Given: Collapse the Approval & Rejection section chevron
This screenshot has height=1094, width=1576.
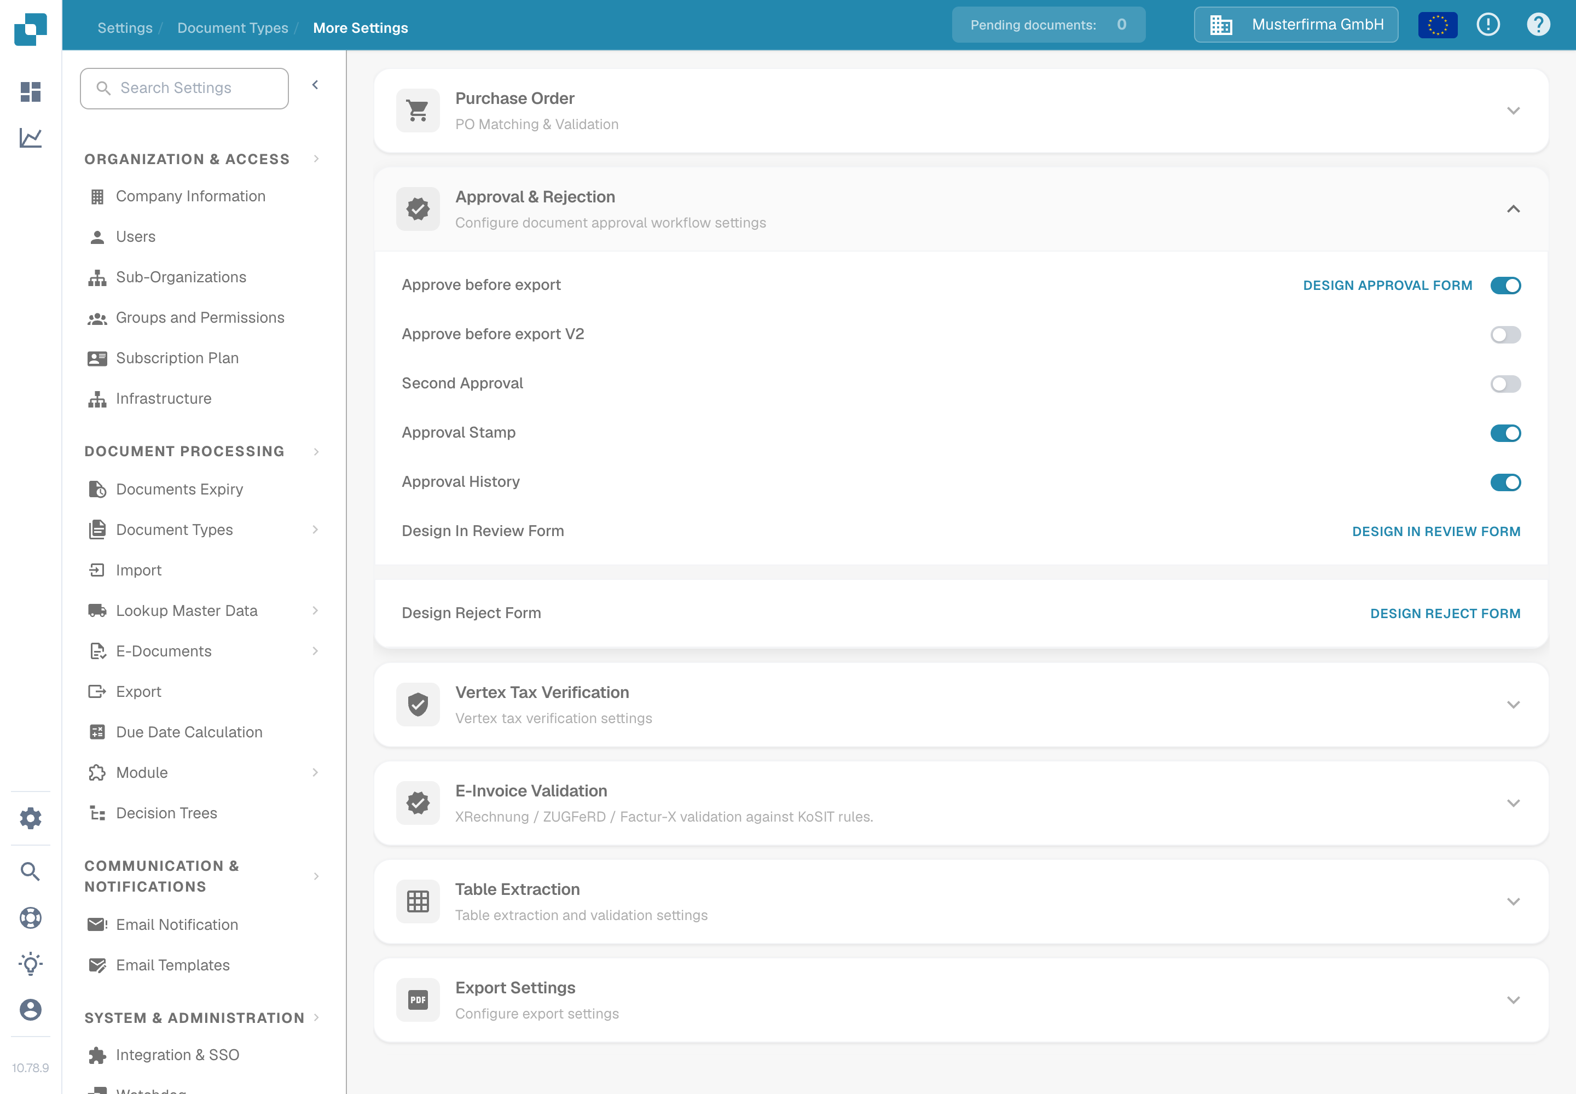Looking at the screenshot, I should 1513,209.
